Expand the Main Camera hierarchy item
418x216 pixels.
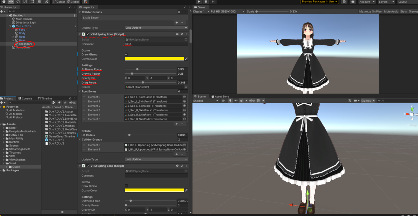coord(10,19)
